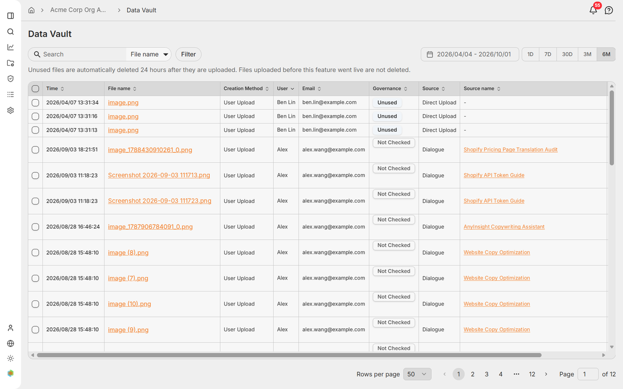Sort by the Time column sort icon
Screen dimensions: 623x389
pyautogui.click(x=62, y=89)
